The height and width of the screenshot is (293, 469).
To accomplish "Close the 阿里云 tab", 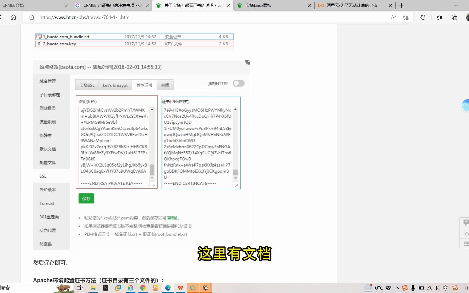I will pos(390,5).
